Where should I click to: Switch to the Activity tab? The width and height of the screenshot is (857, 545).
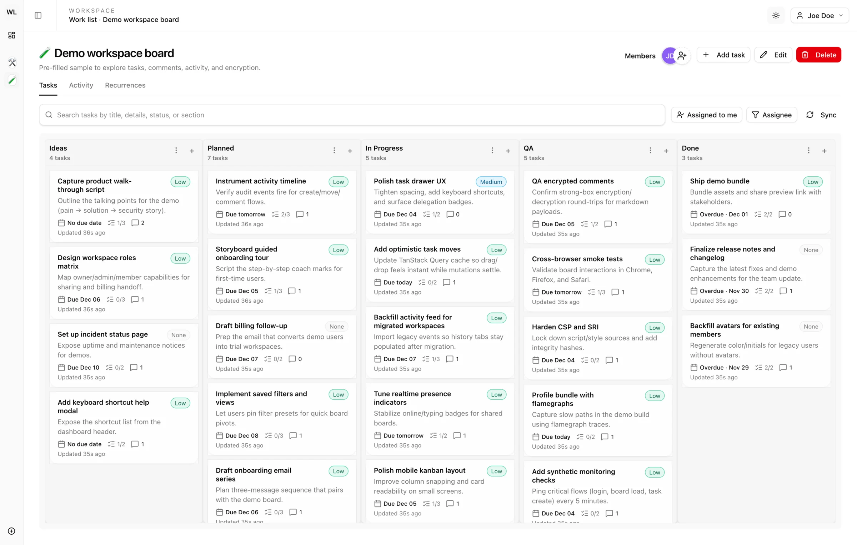tap(81, 85)
